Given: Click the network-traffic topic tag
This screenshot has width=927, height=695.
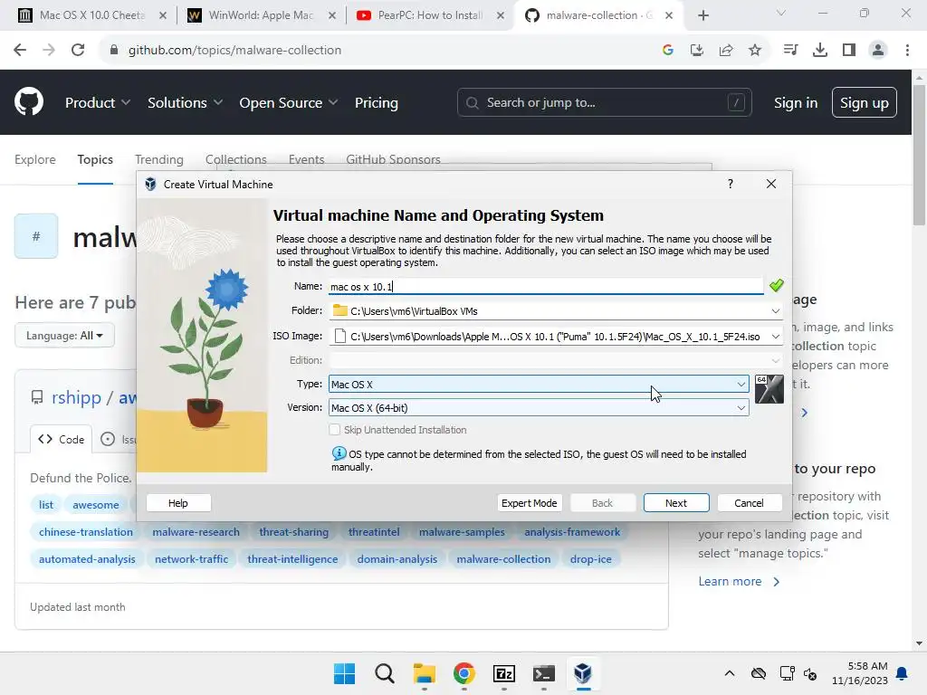Looking at the screenshot, I should coord(191,559).
